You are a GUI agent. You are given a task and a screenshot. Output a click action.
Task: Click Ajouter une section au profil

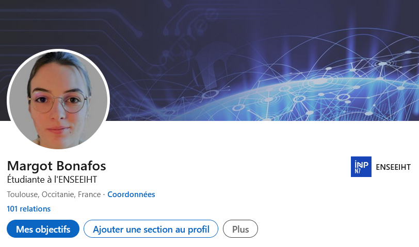tap(151, 229)
